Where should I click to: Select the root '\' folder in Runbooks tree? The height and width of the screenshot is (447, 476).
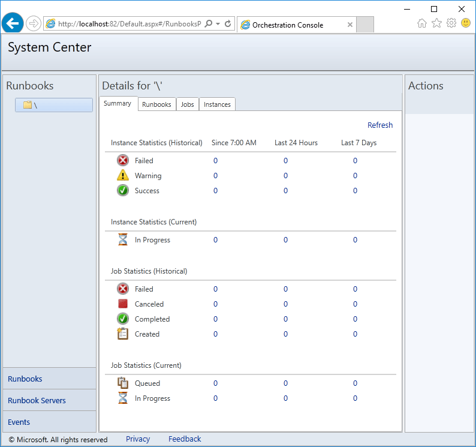54,105
